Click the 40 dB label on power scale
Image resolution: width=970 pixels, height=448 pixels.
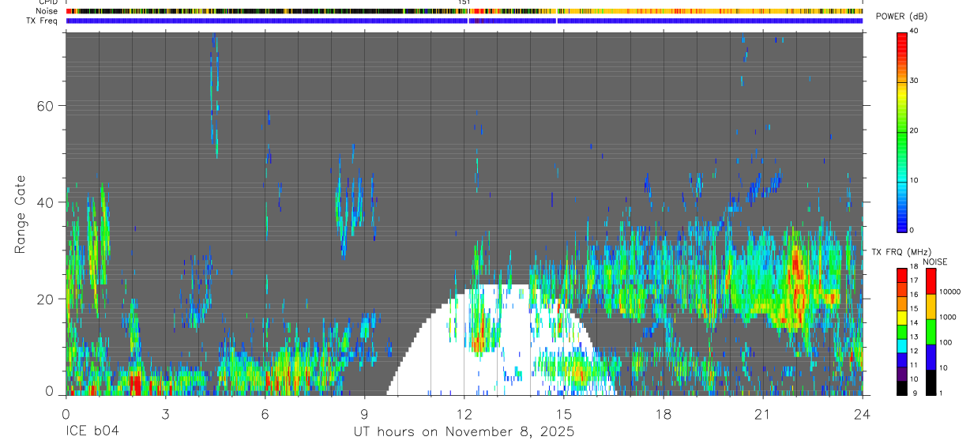point(915,31)
